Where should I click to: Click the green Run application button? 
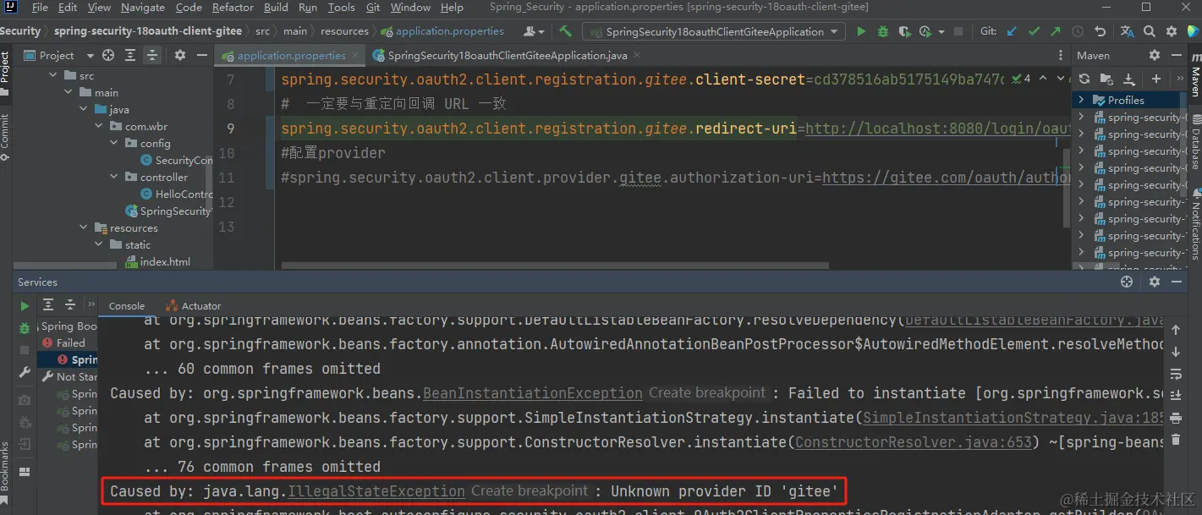point(861,31)
